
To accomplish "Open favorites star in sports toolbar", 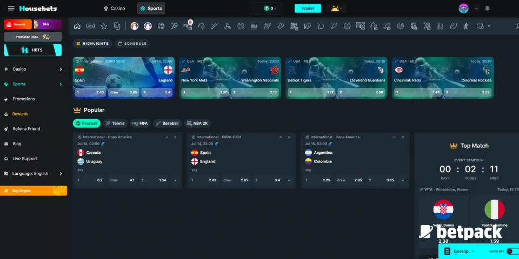I will pyautogui.click(x=104, y=26).
